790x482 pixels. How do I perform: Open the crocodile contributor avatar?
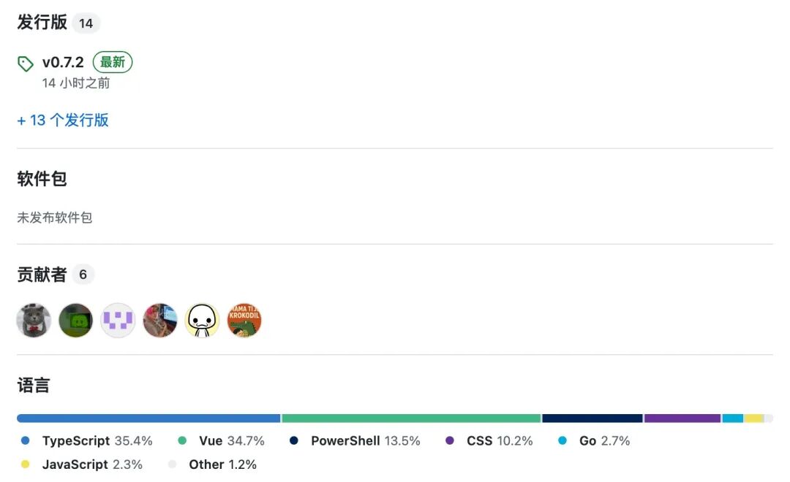click(x=244, y=321)
